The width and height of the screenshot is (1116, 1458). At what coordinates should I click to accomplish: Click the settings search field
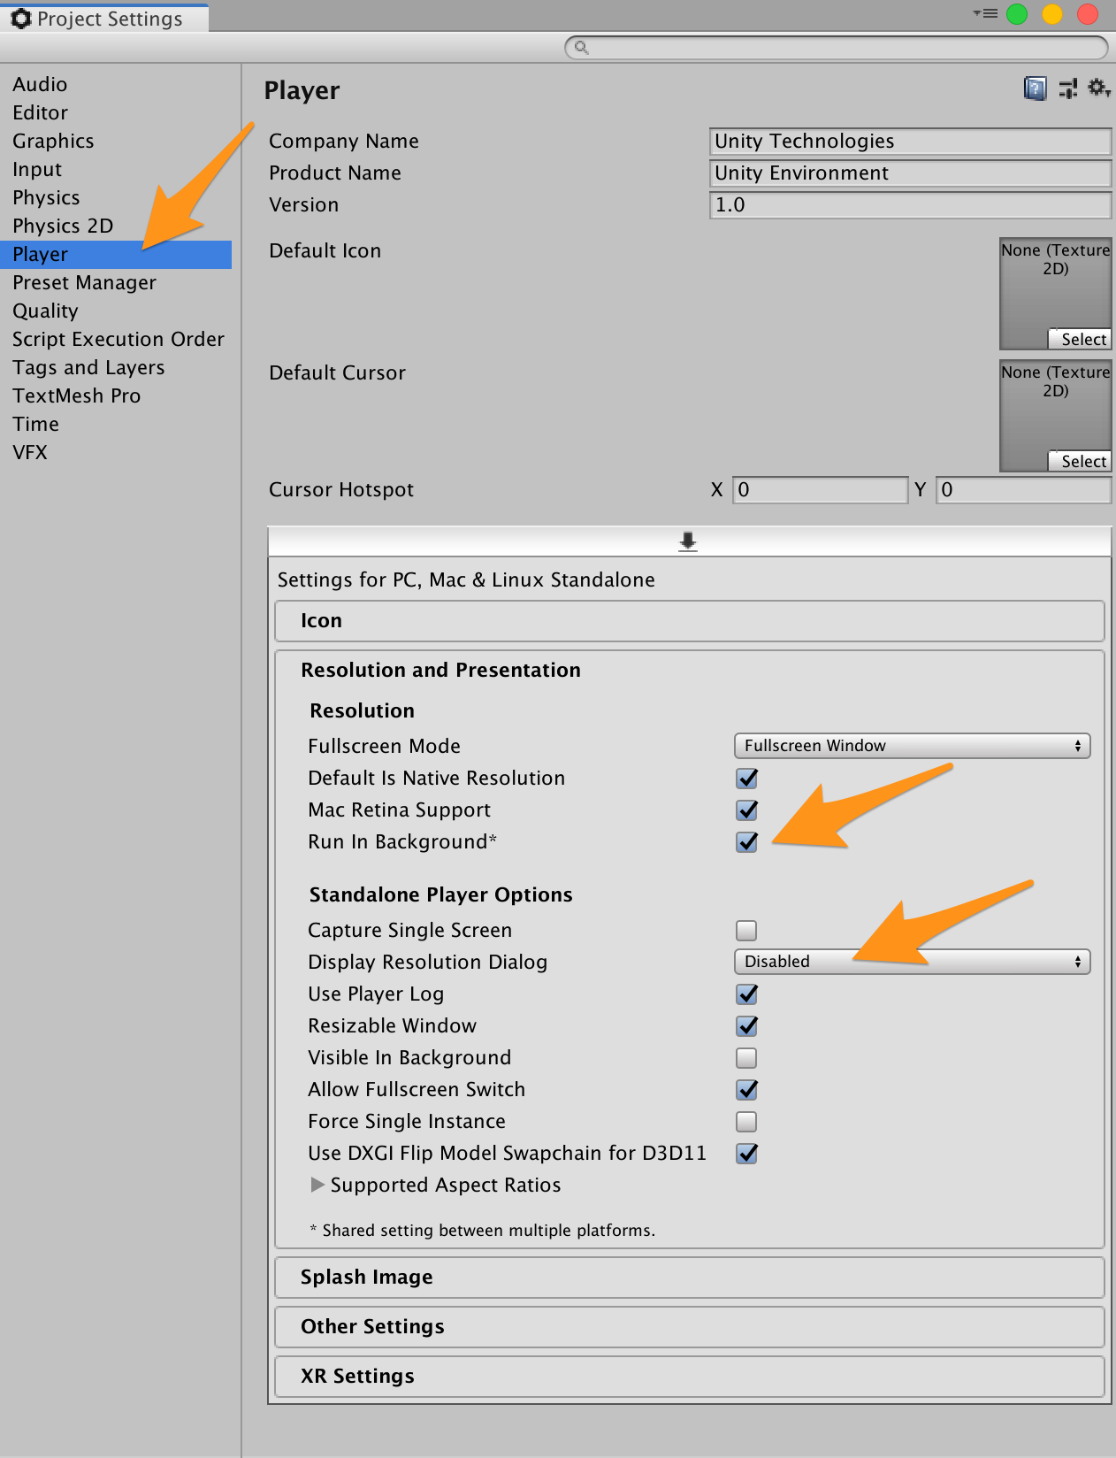(x=836, y=47)
